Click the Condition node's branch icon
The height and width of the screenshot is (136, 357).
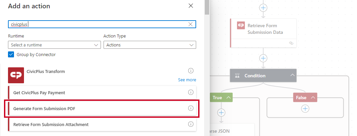click(237, 76)
